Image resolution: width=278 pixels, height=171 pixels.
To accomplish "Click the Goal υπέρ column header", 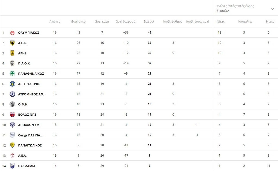I will (78, 21).
